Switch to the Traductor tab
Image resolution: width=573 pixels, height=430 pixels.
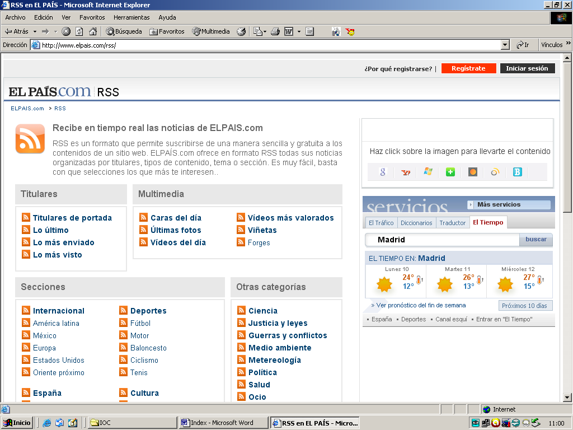coord(452,223)
